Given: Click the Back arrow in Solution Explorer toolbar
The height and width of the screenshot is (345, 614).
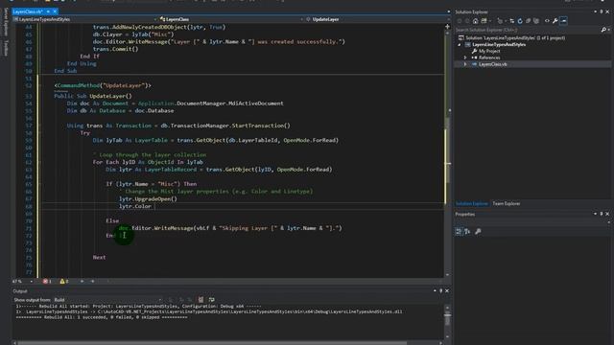Looking at the screenshot, I should 460,21.
